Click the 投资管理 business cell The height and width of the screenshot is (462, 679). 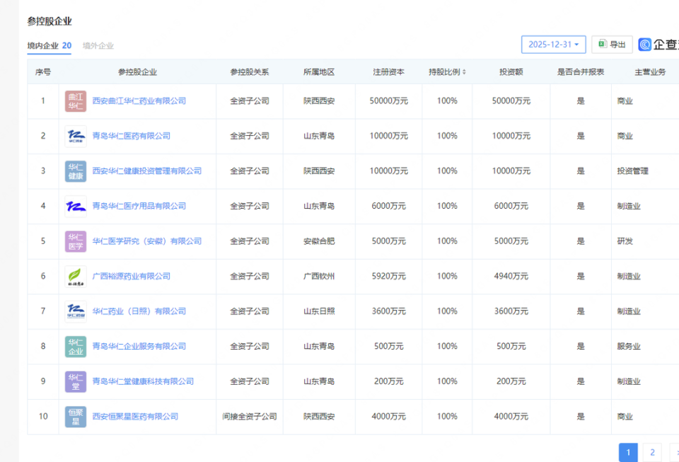point(632,171)
